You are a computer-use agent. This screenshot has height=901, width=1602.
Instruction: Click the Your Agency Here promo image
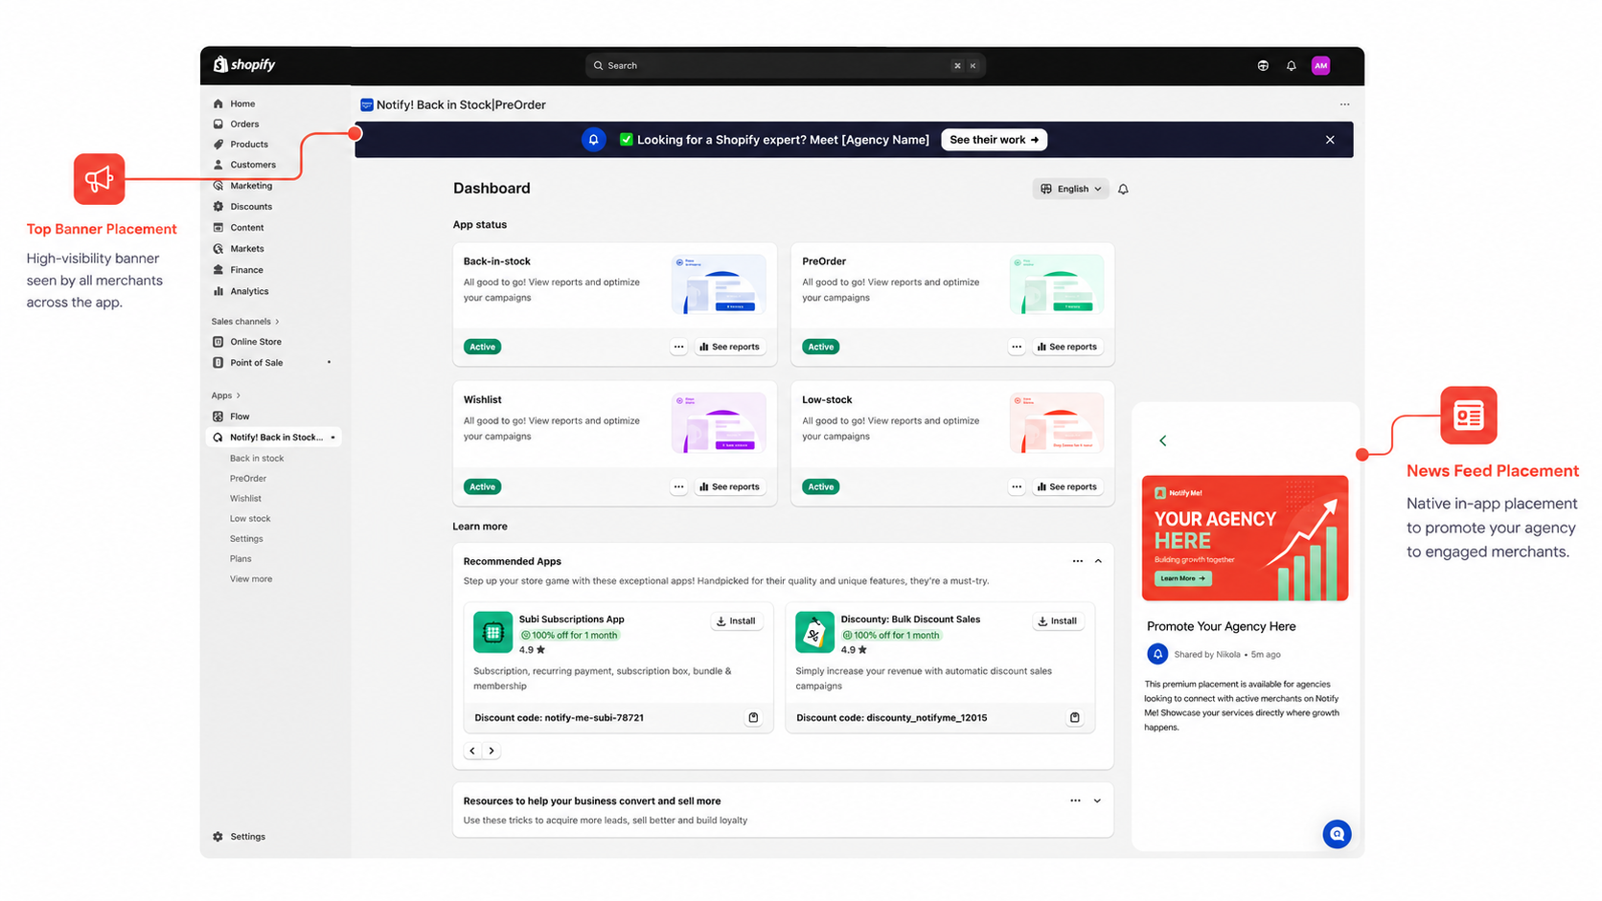[1245, 538]
